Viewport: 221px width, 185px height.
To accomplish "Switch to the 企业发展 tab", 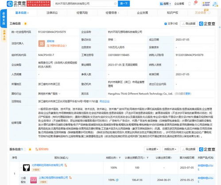I will tap(142, 13).
